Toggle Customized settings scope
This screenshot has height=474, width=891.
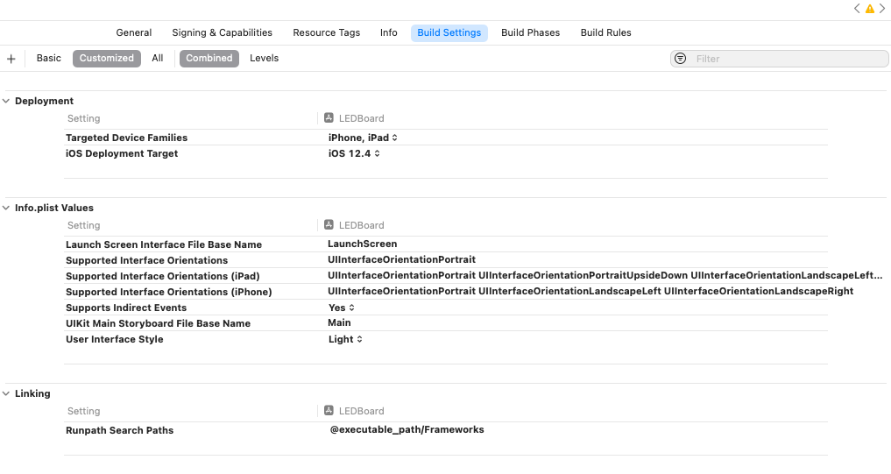106,58
